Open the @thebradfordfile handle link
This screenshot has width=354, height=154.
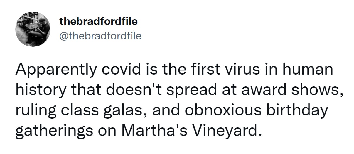(100, 36)
